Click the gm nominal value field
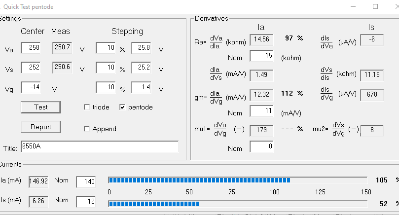 tap(261, 111)
